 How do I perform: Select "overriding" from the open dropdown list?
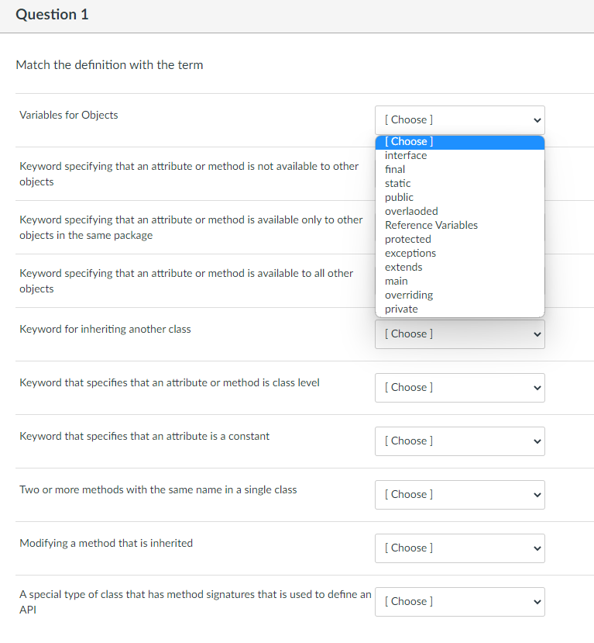[x=409, y=295]
